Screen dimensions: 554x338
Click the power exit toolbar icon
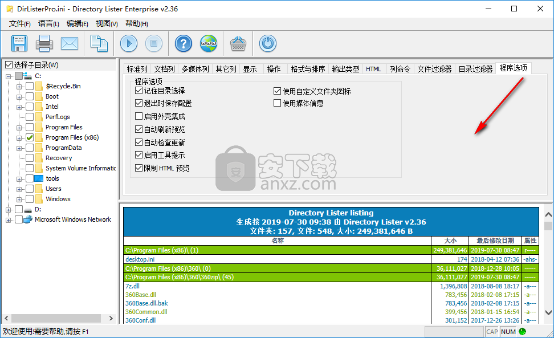tap(268, 43)
